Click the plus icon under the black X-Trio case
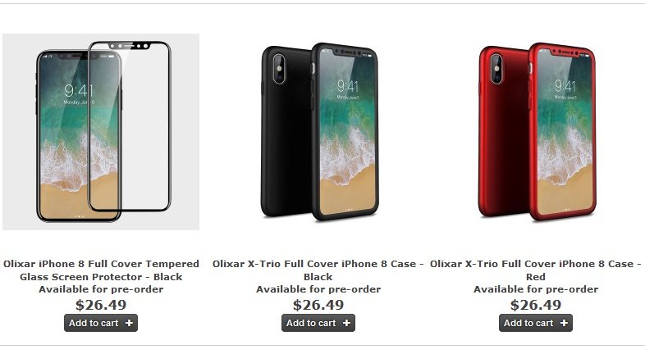Screen dimensions: 645x363 tap(346, 323)
